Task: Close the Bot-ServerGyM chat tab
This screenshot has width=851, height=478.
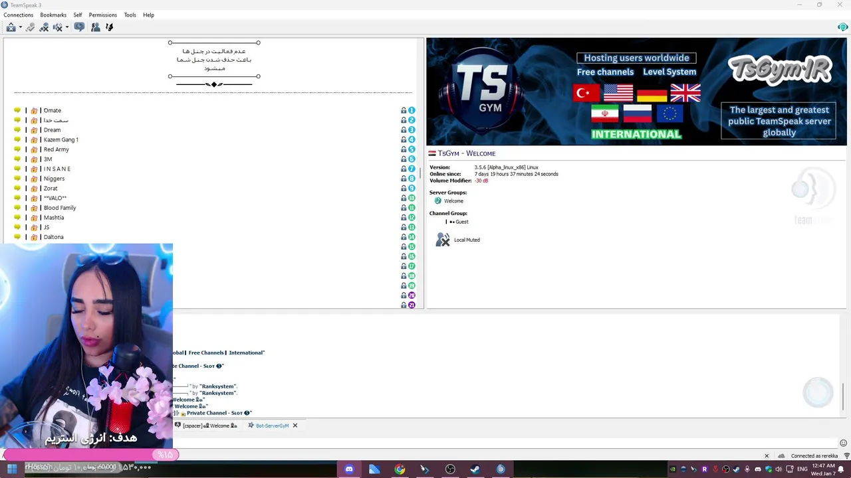Action: click(295, 426)
